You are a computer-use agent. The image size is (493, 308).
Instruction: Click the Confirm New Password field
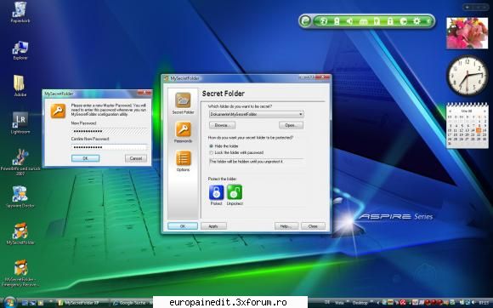(109, 147)
